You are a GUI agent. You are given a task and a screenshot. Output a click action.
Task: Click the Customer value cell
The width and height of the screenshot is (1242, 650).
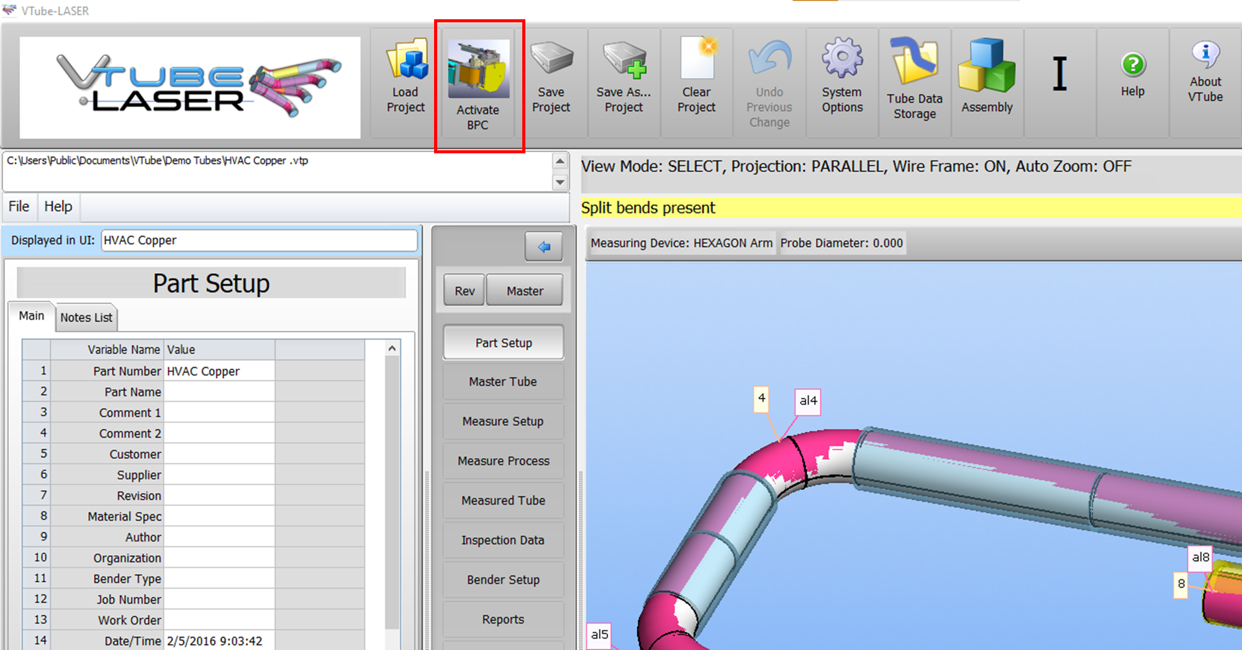click(x=219, y=454)
